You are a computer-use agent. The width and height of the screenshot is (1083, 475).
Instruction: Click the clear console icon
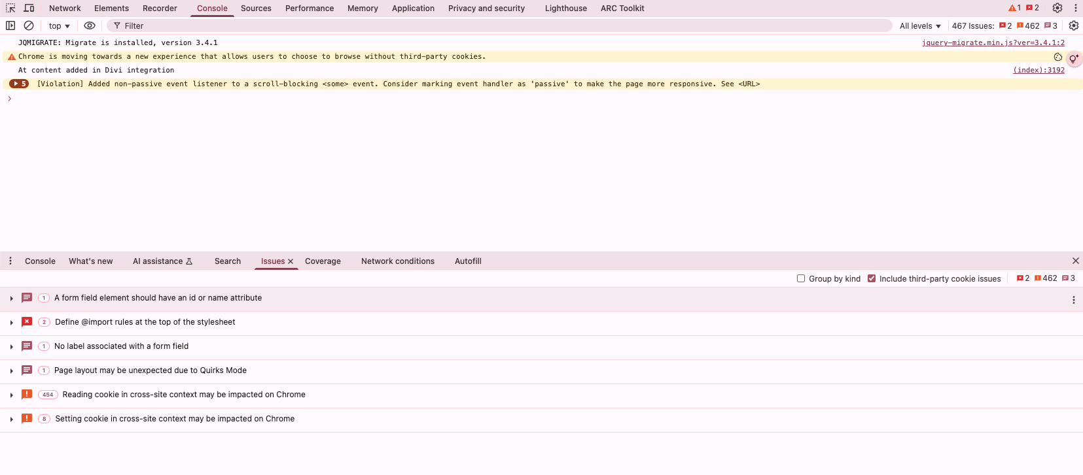tap(29, 25)
